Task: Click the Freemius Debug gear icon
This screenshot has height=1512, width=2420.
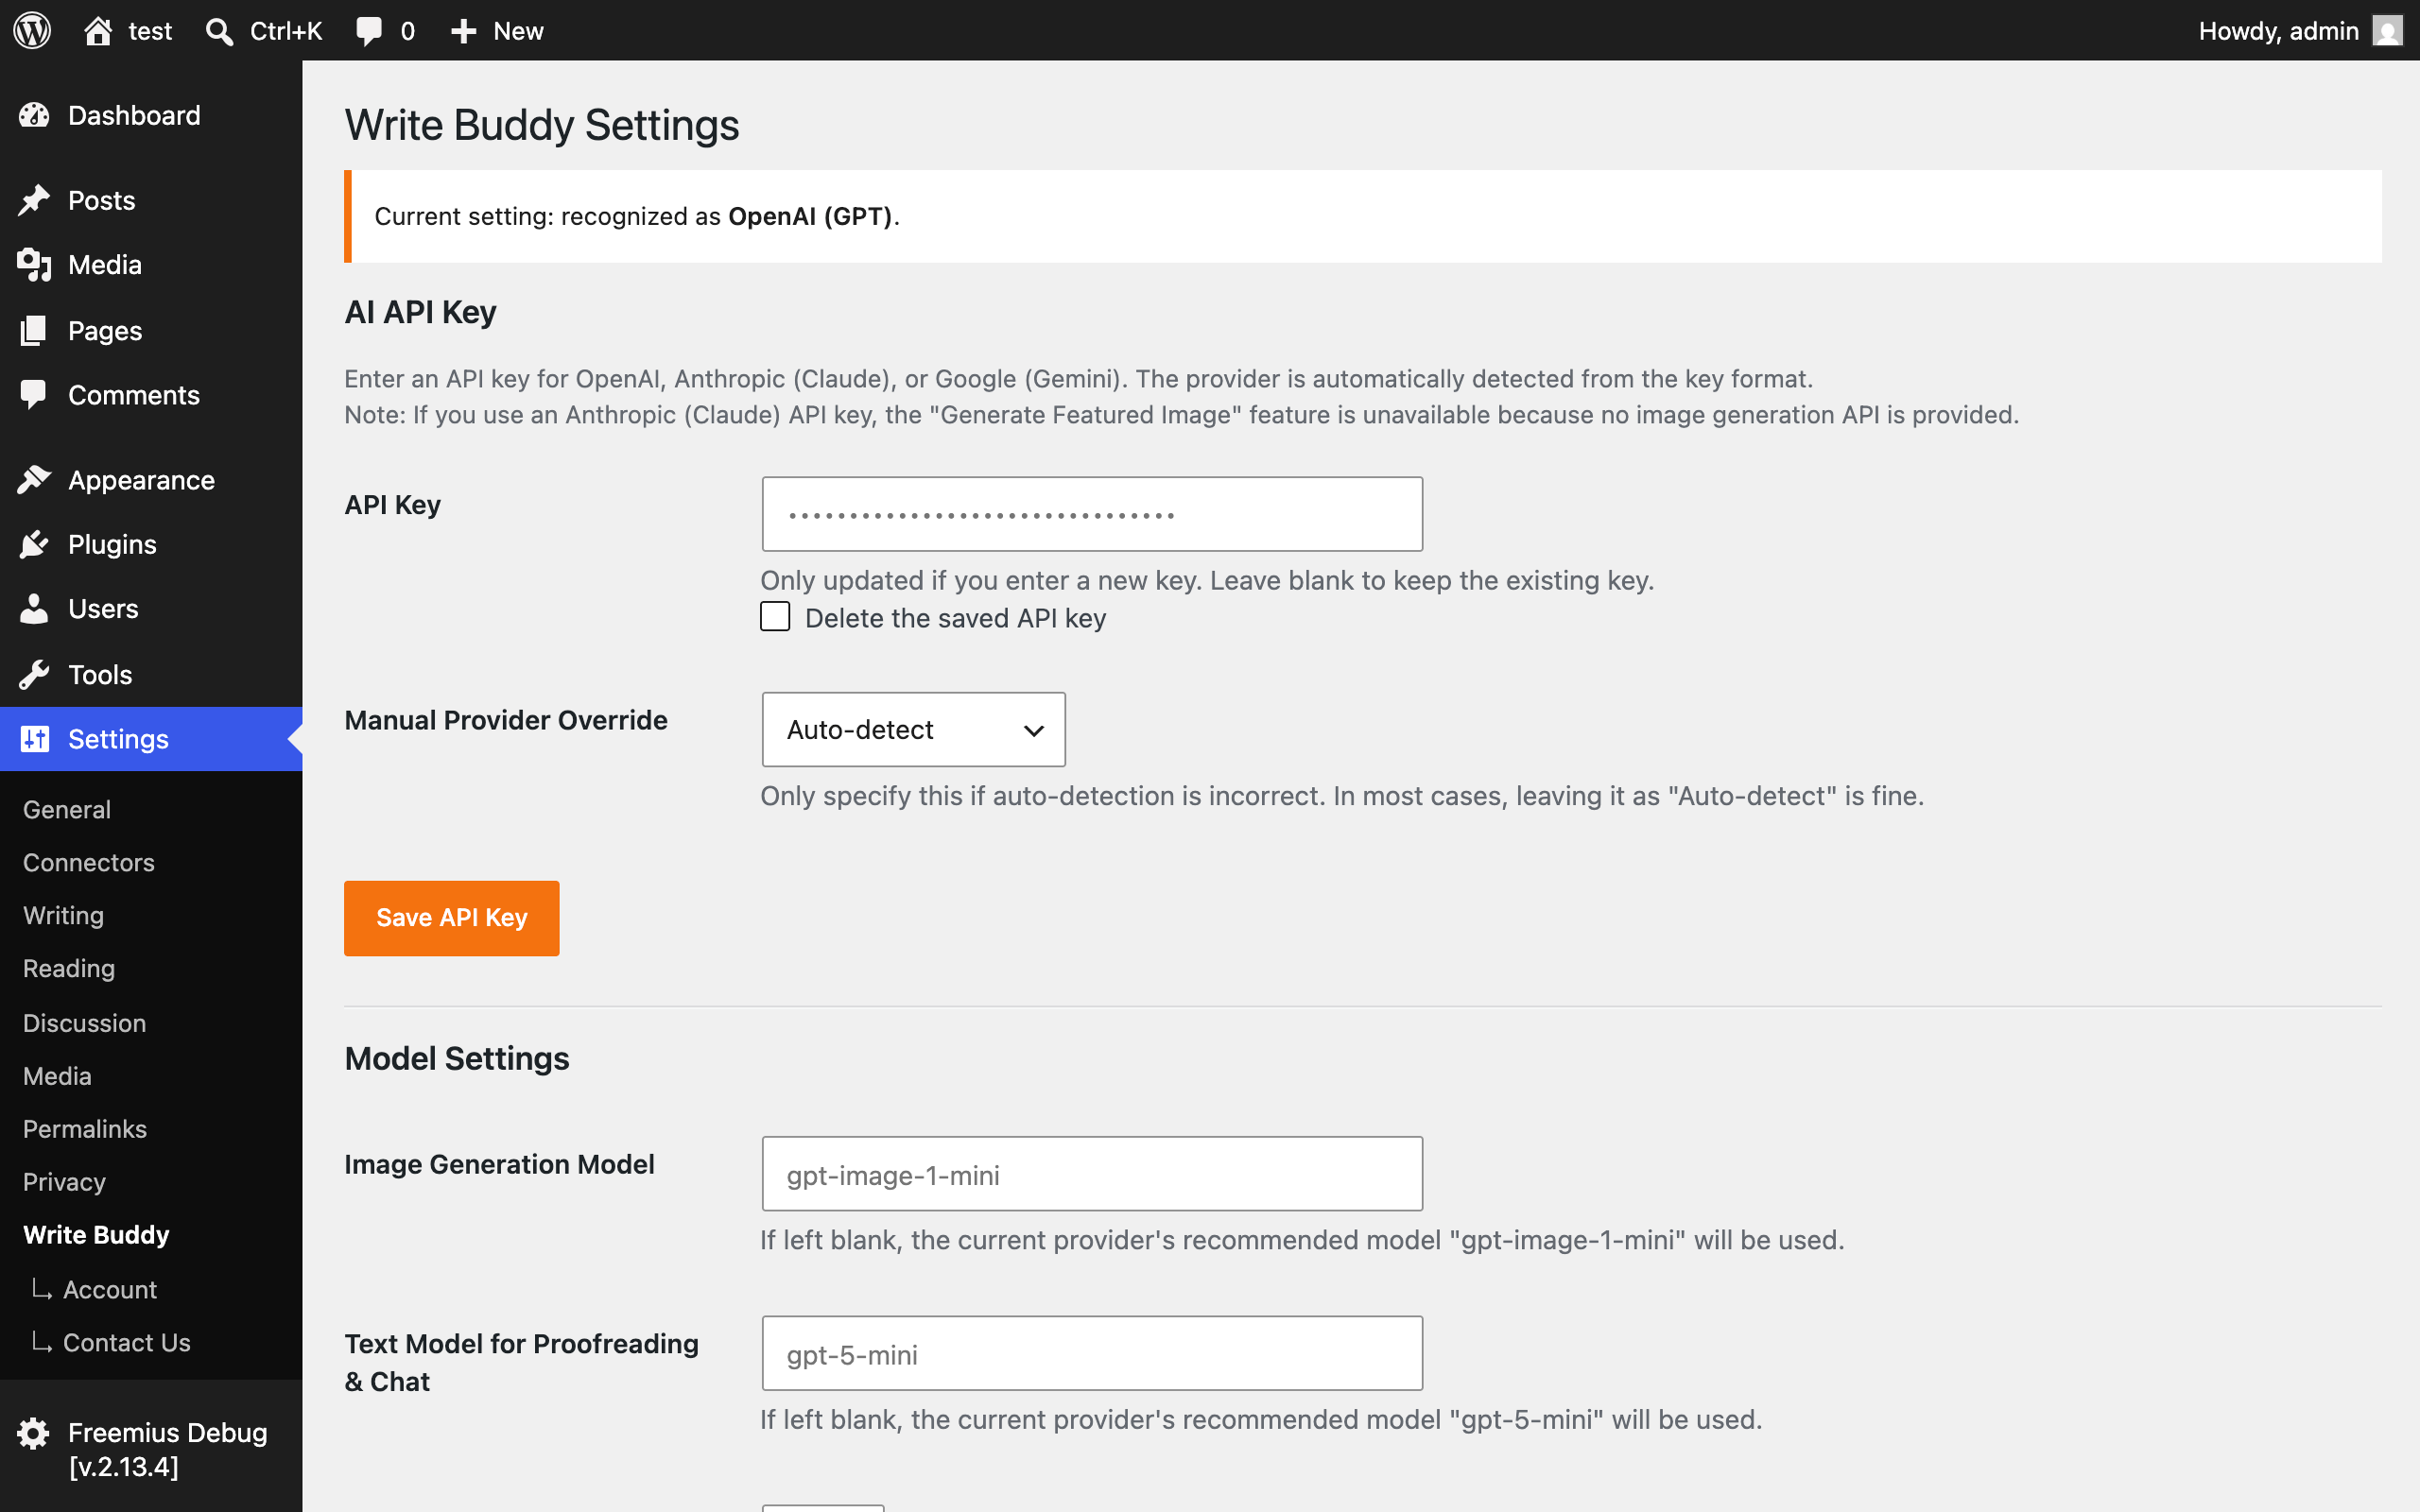Action: click(34, 1433)
